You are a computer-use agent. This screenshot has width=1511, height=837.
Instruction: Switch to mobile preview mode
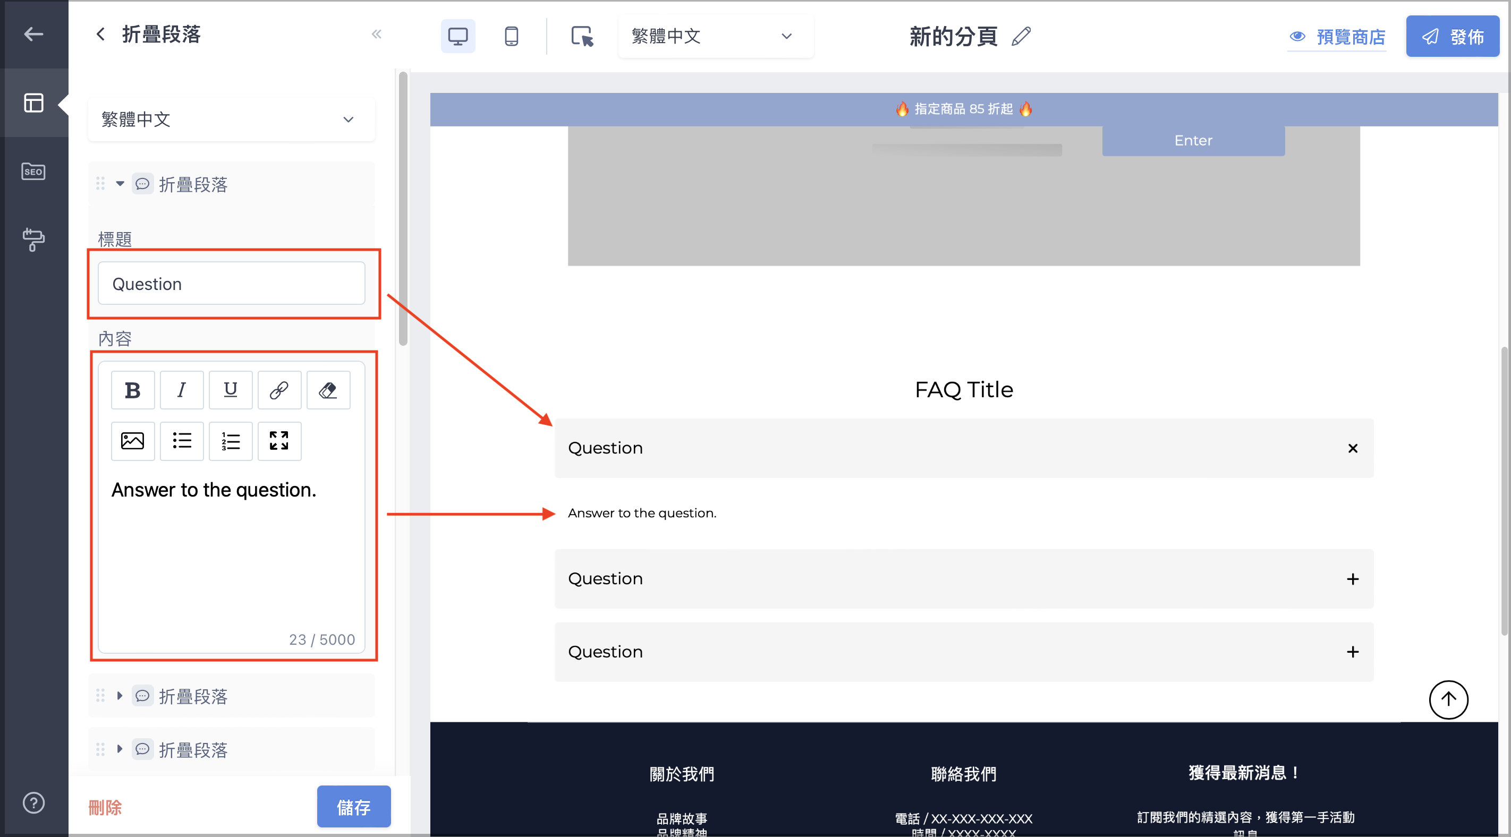[x=512, y=36]
